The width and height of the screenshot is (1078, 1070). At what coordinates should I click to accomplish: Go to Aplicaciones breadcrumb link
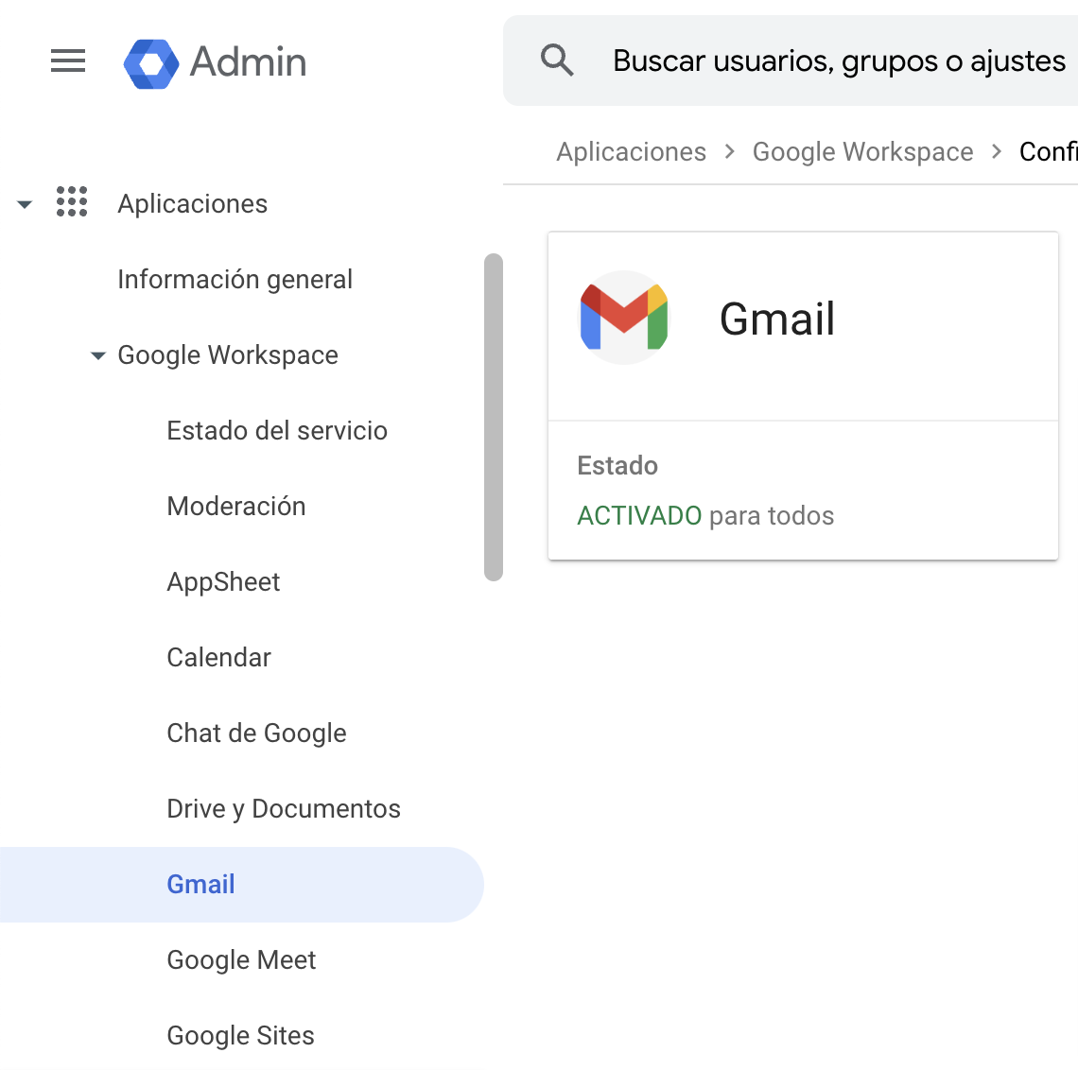pyautogui.click(x=631, y=152)
